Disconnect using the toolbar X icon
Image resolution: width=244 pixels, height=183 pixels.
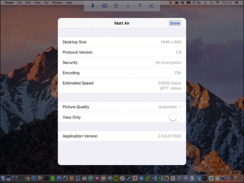(151, 6)
